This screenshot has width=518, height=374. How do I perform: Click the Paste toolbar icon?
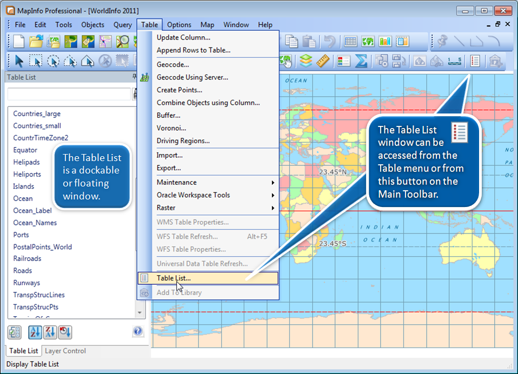point(309,41)
